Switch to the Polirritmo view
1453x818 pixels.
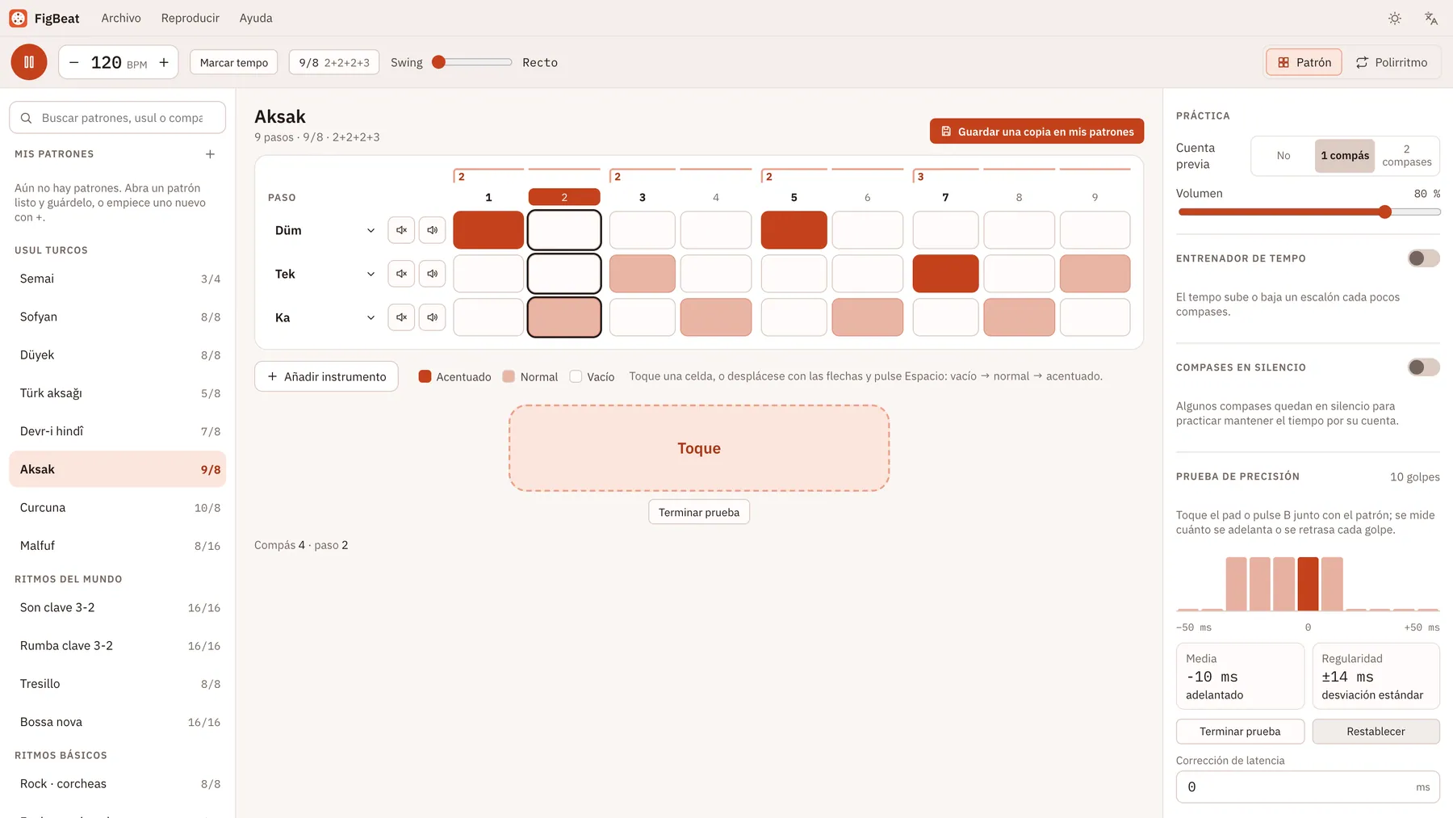coord(1392,62)
